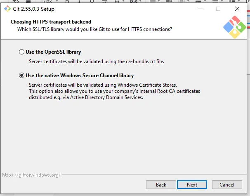Click the Git icon in title bar

7,9
